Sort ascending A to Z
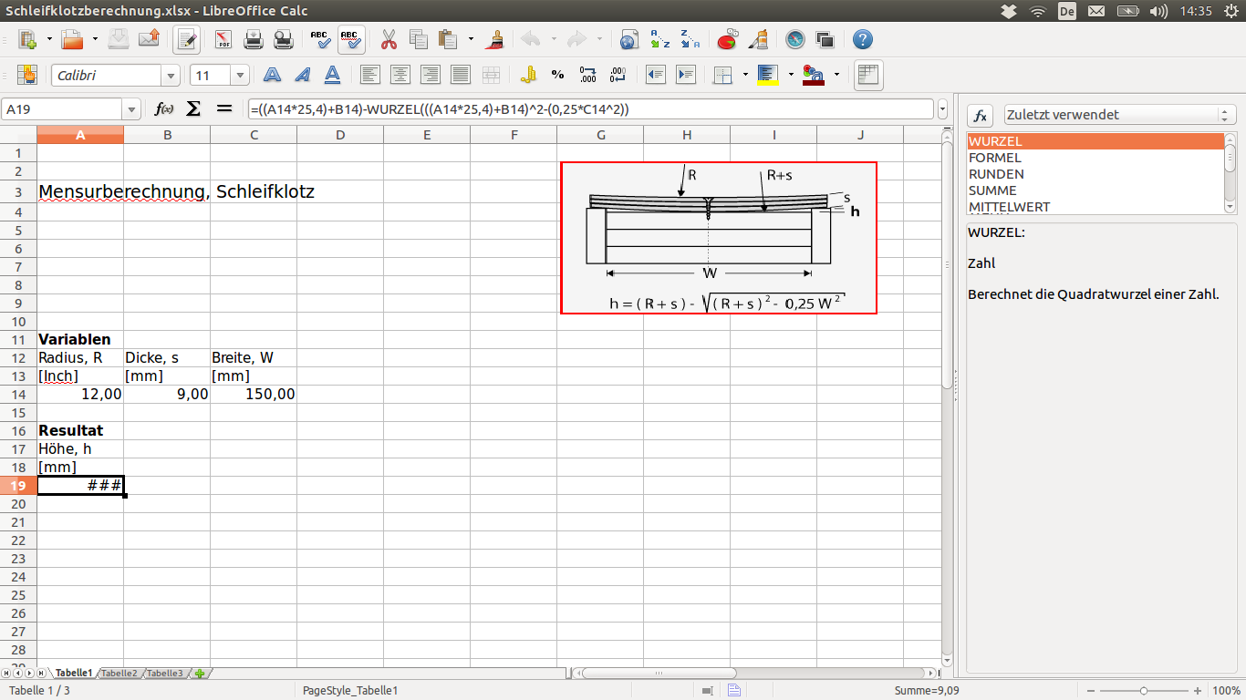Viewport: 1246px width, 700px height. (659, 40)
